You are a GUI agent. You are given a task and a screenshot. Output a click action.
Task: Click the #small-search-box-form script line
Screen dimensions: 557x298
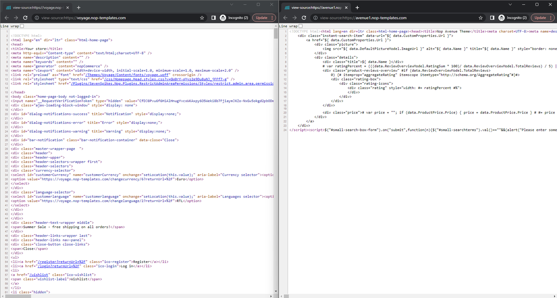[x=423, y=130]
